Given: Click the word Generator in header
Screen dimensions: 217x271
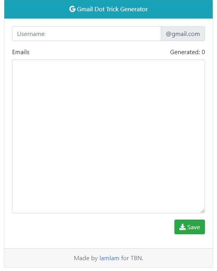Looking at the screenshot, I should tap(134, 9).
